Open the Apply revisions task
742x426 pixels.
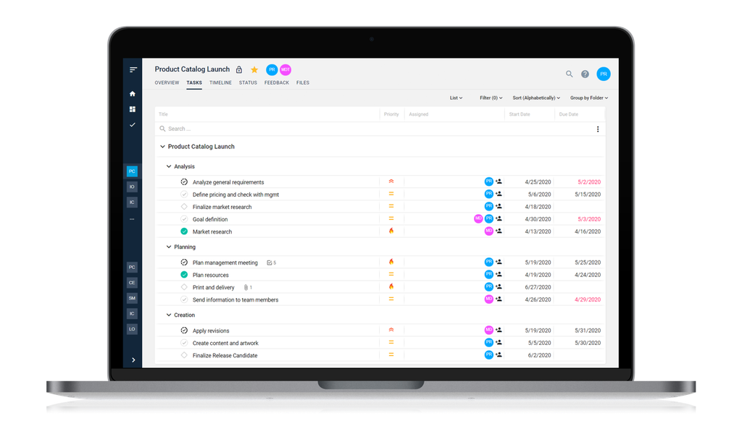tap(211, 331)
